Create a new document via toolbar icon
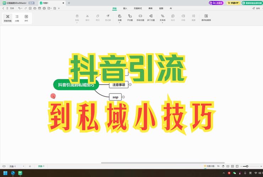Screen dimensions: 263x177 30,8
